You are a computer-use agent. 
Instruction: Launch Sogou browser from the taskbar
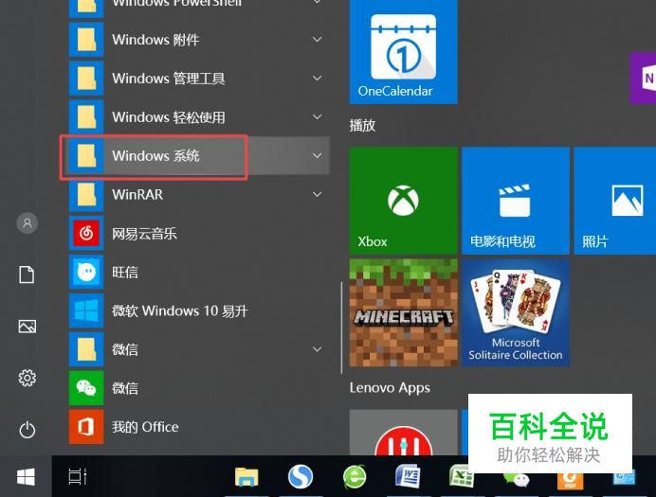click(x=301, y=476)
